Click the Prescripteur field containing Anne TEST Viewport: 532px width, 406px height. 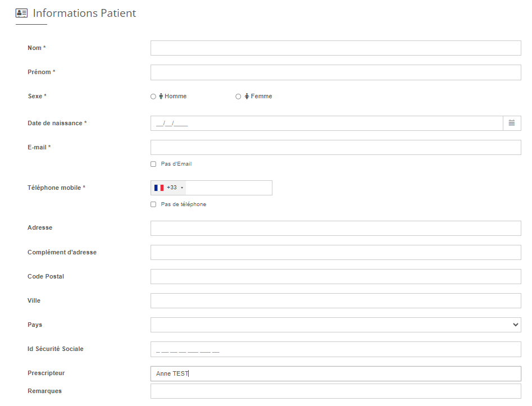tap(336, 374)
